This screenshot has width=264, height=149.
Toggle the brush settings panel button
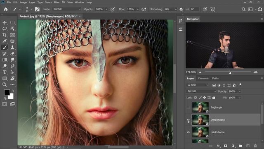point(37,9)
